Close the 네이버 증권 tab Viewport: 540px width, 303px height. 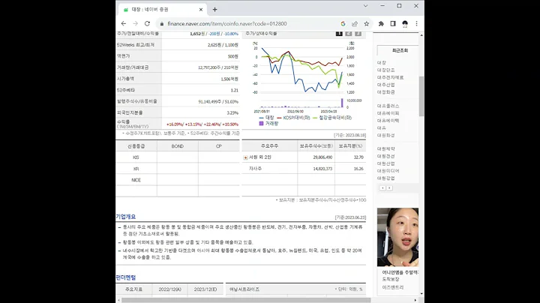[x=201, y=10]
